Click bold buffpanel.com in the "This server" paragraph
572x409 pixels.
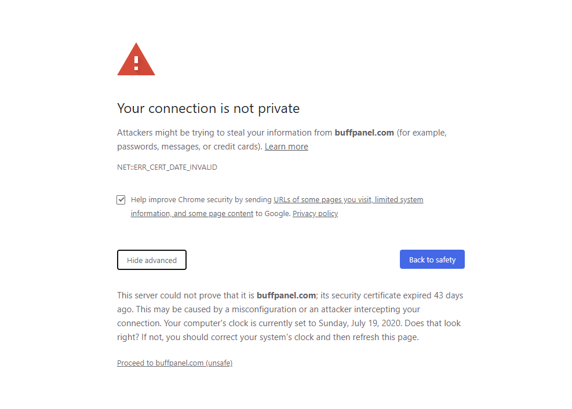286,295
